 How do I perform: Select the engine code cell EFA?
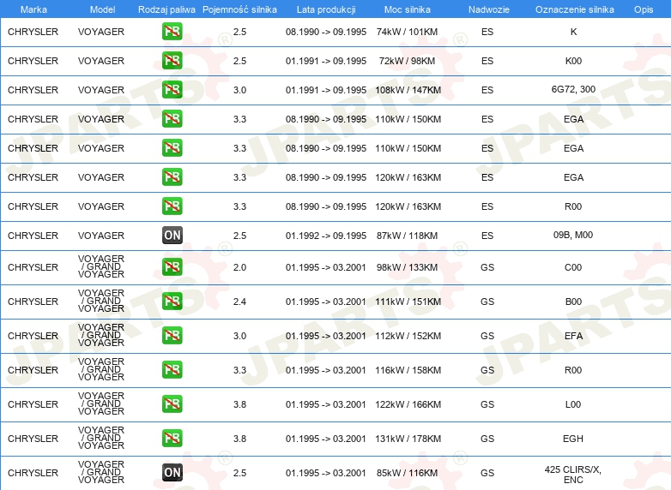[573, 336]
